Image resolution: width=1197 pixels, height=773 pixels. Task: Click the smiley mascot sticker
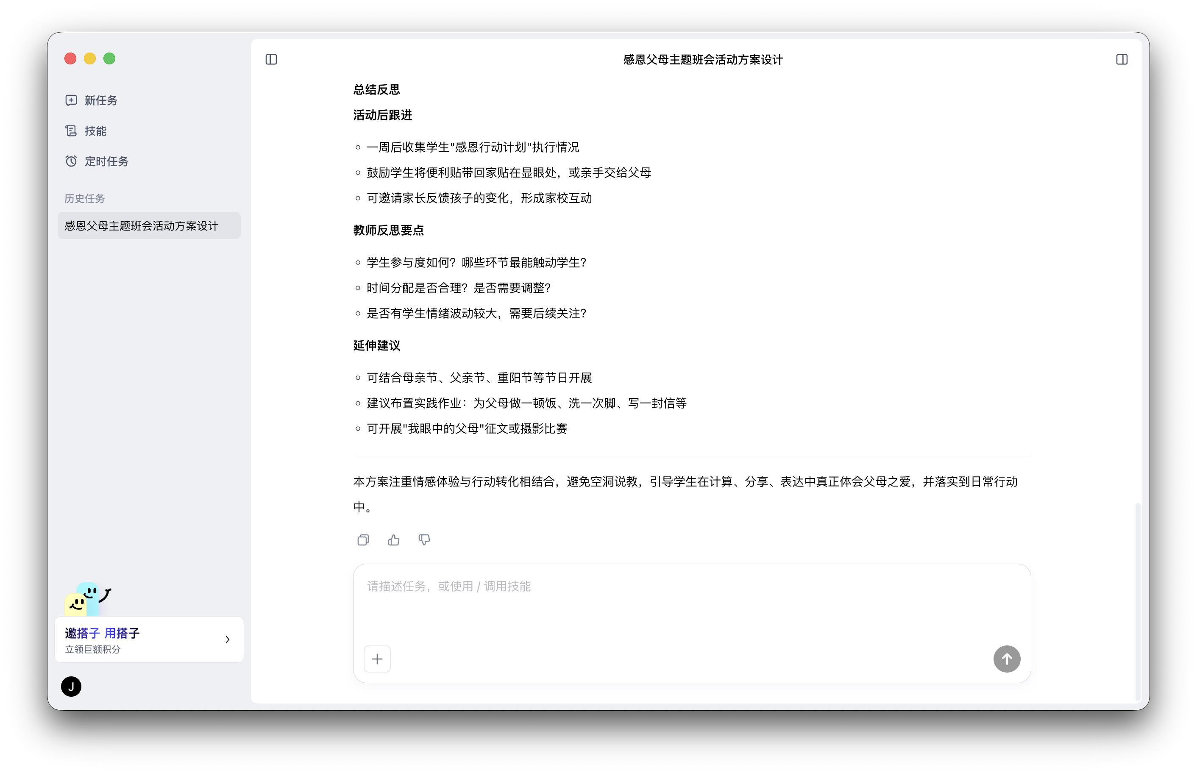(x=87, y=598)
